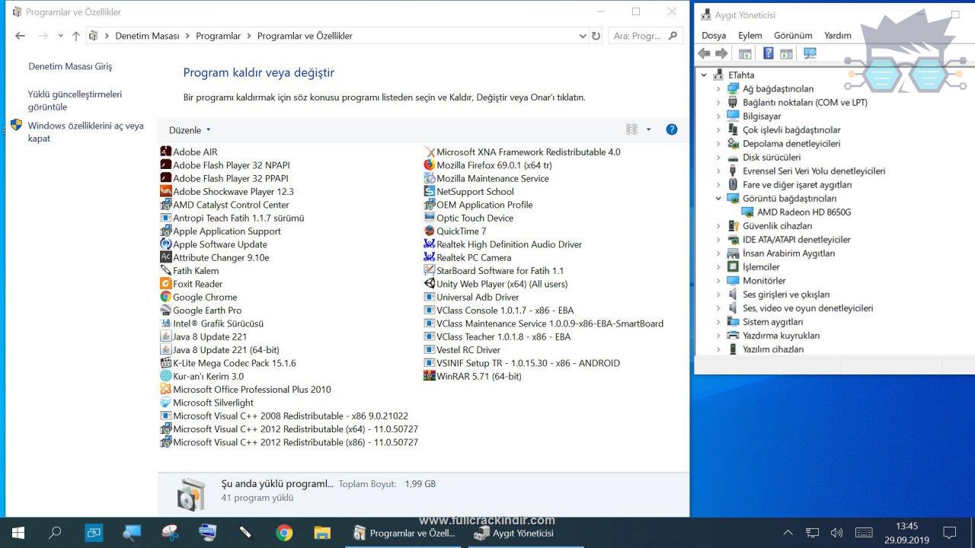The width and height of the screenshot is (975, 548).
Task: Open the Yardım menu in Aygıt Yöneticisi
Action: [838, 36]
